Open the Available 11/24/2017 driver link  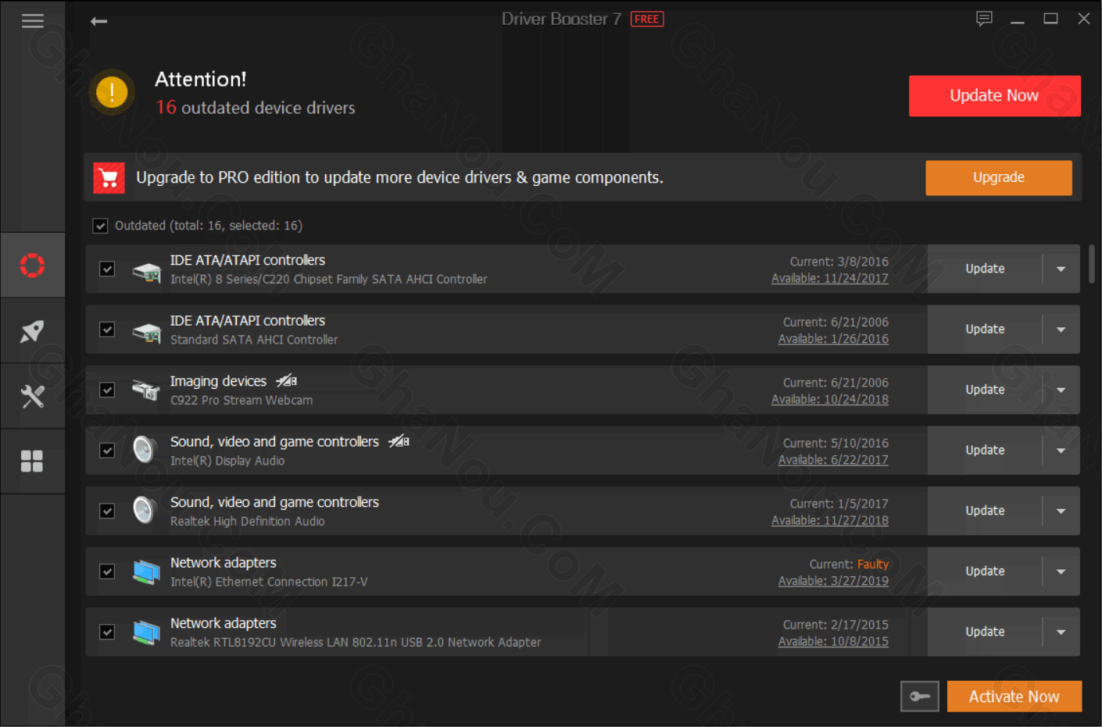(x=829, y=279)
